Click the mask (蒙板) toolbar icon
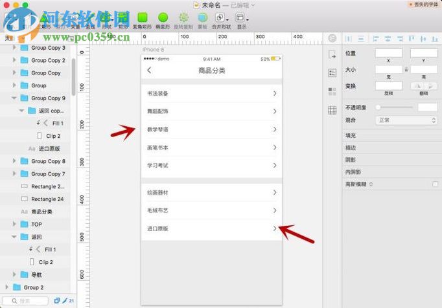This screenshot has width=442, height=308. pos(202,17)
